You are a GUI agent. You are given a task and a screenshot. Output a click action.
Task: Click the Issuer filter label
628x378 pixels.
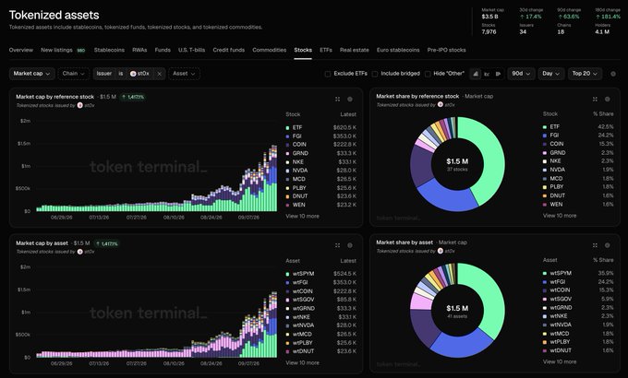pyautogui.click(x=104, y=74)
